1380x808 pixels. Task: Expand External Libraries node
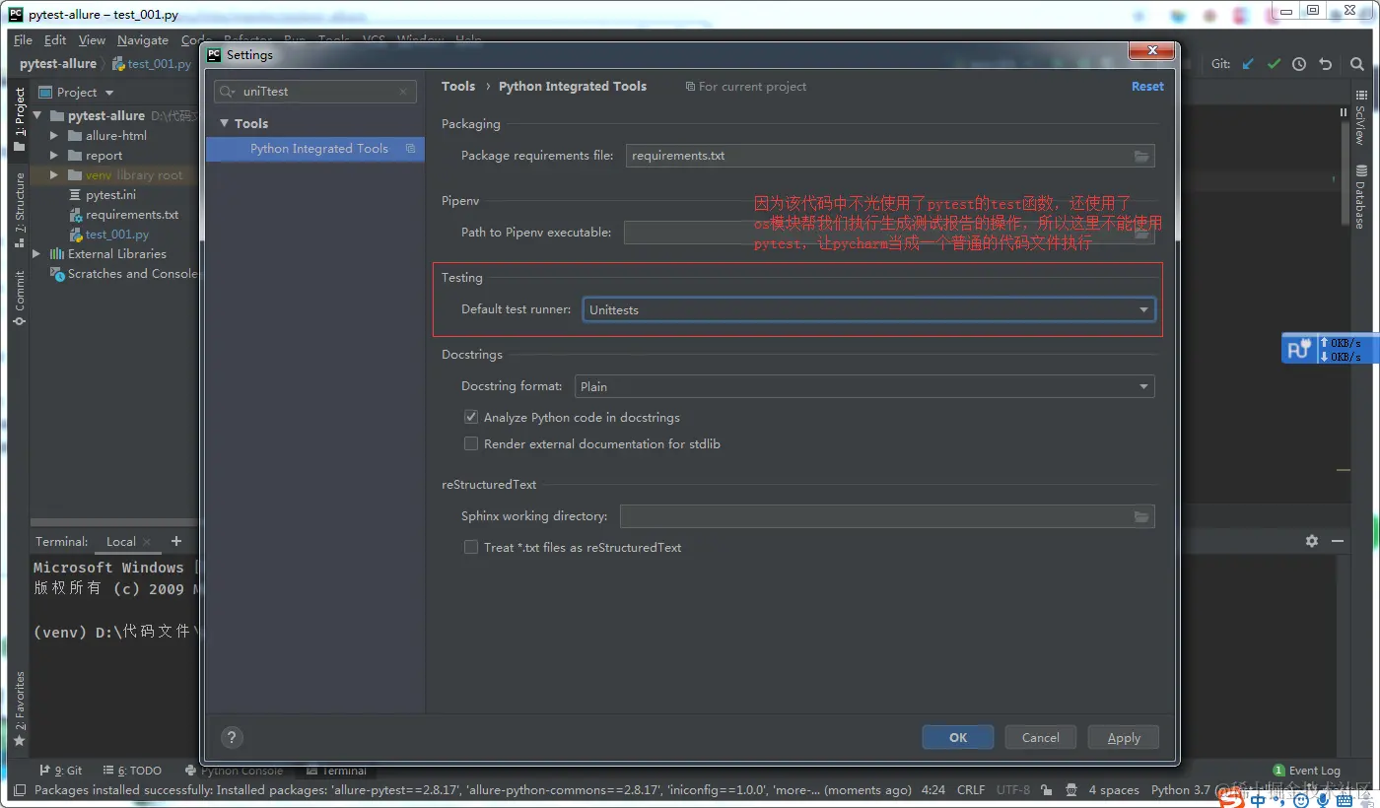coord(37,253)
